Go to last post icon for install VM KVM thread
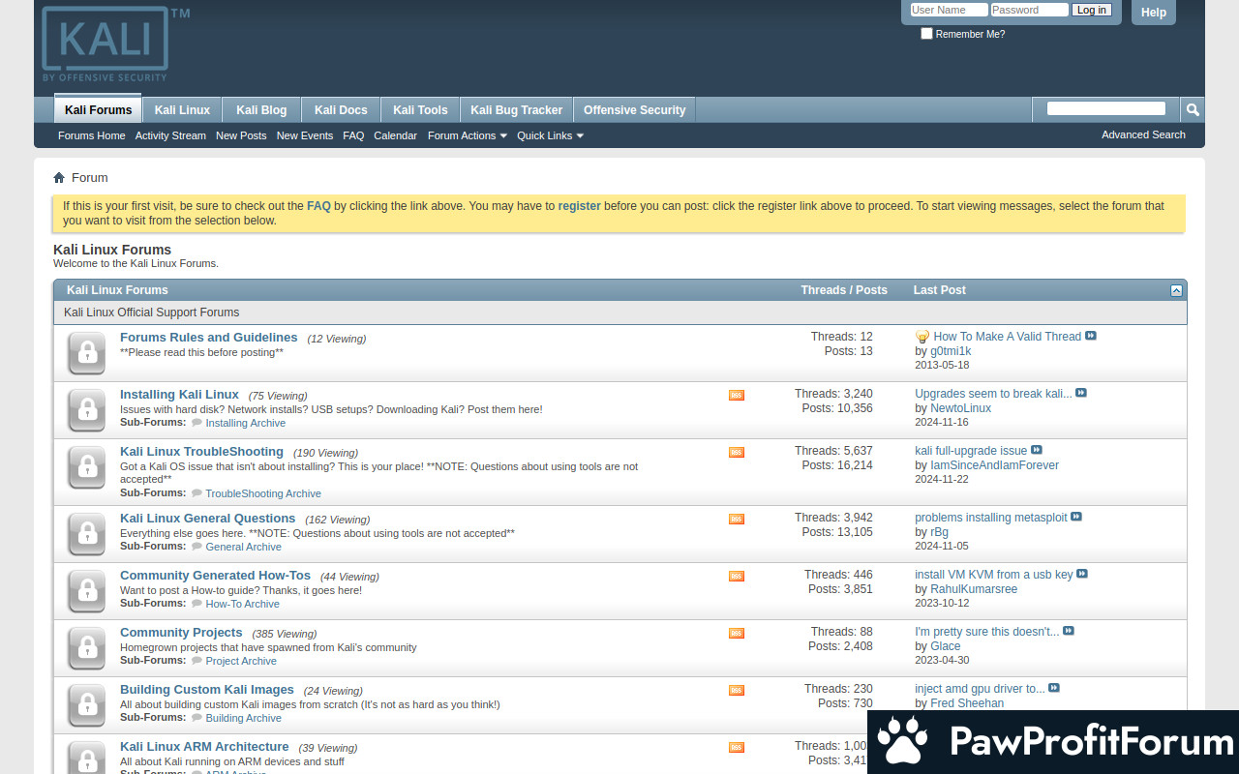Image resolution: width=1239 pixels, height=774 pixels. (x=1082, y=574)
